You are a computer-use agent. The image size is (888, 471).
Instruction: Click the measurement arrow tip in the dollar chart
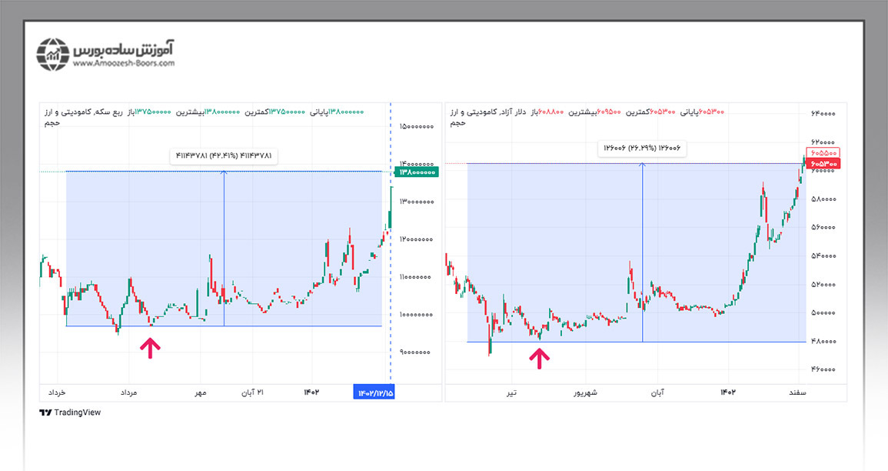[x=642, y=165]
